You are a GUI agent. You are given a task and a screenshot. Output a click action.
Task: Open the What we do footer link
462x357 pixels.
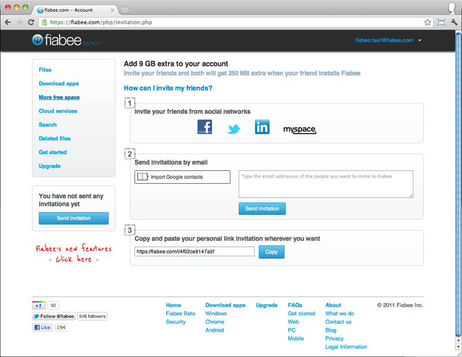point(340,313)
